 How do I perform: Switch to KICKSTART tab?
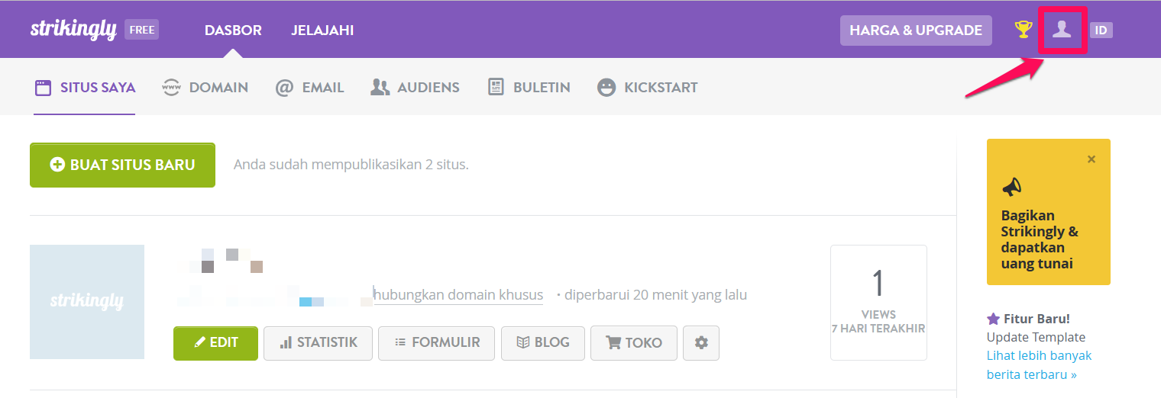[x=647, y=88]
